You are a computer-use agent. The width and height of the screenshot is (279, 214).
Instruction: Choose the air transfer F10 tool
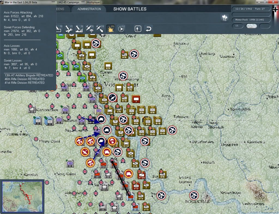pyautogui.click(x=100, y=29)
